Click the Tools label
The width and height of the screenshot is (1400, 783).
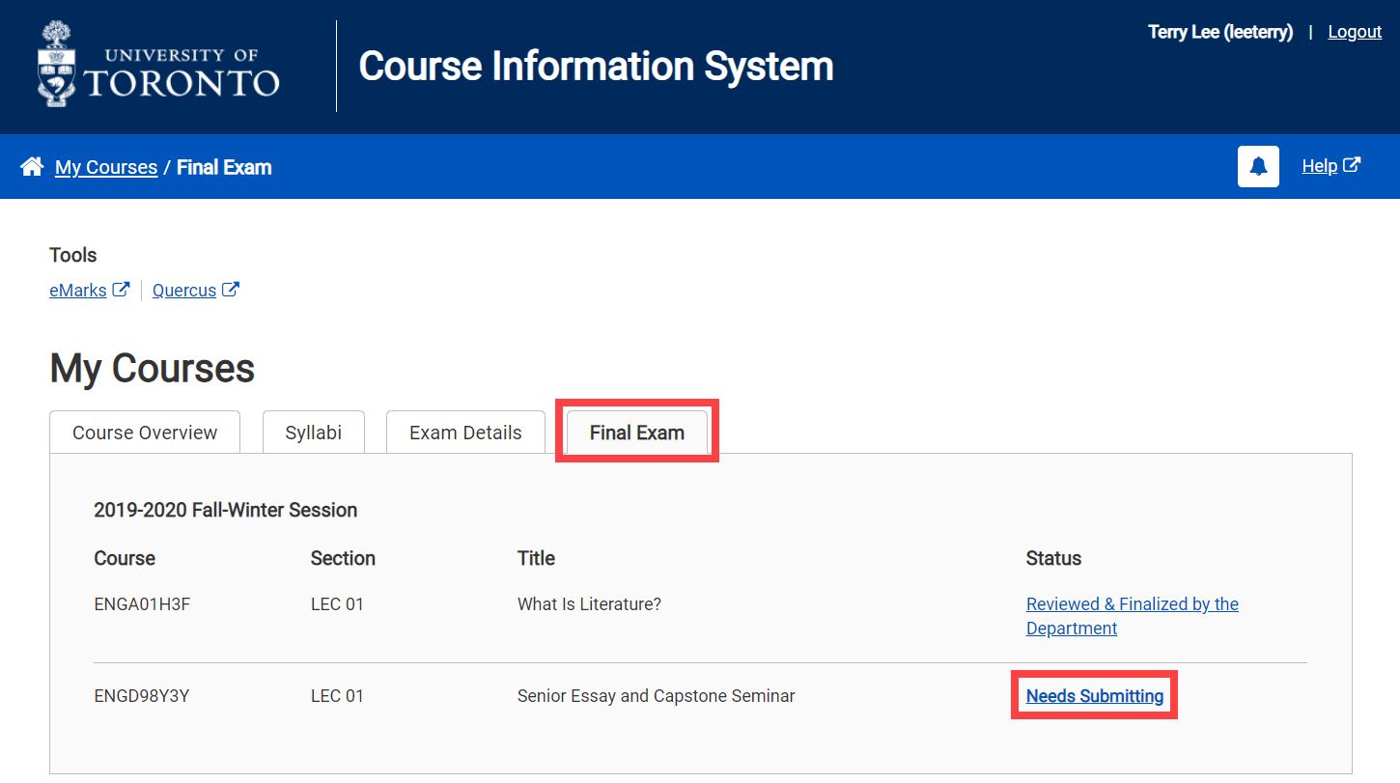[73, 255]
